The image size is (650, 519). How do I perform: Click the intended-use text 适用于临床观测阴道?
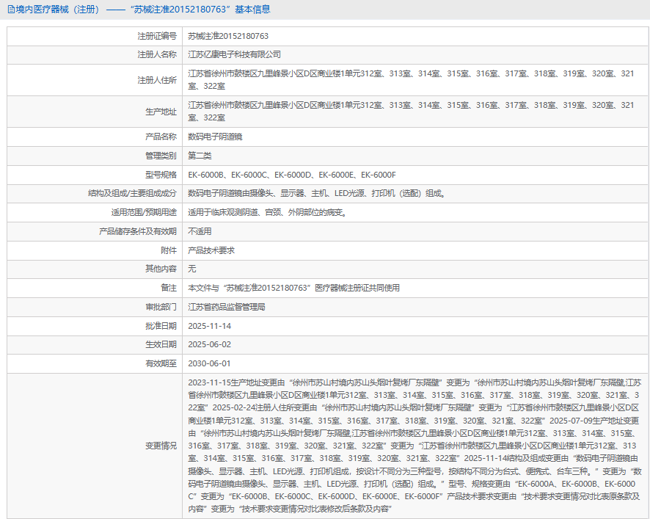pos(268,212)
